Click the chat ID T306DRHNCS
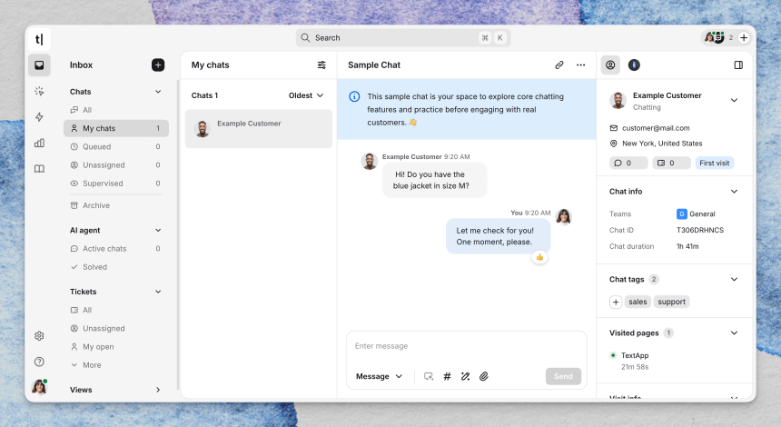 (x=700, y=230)
